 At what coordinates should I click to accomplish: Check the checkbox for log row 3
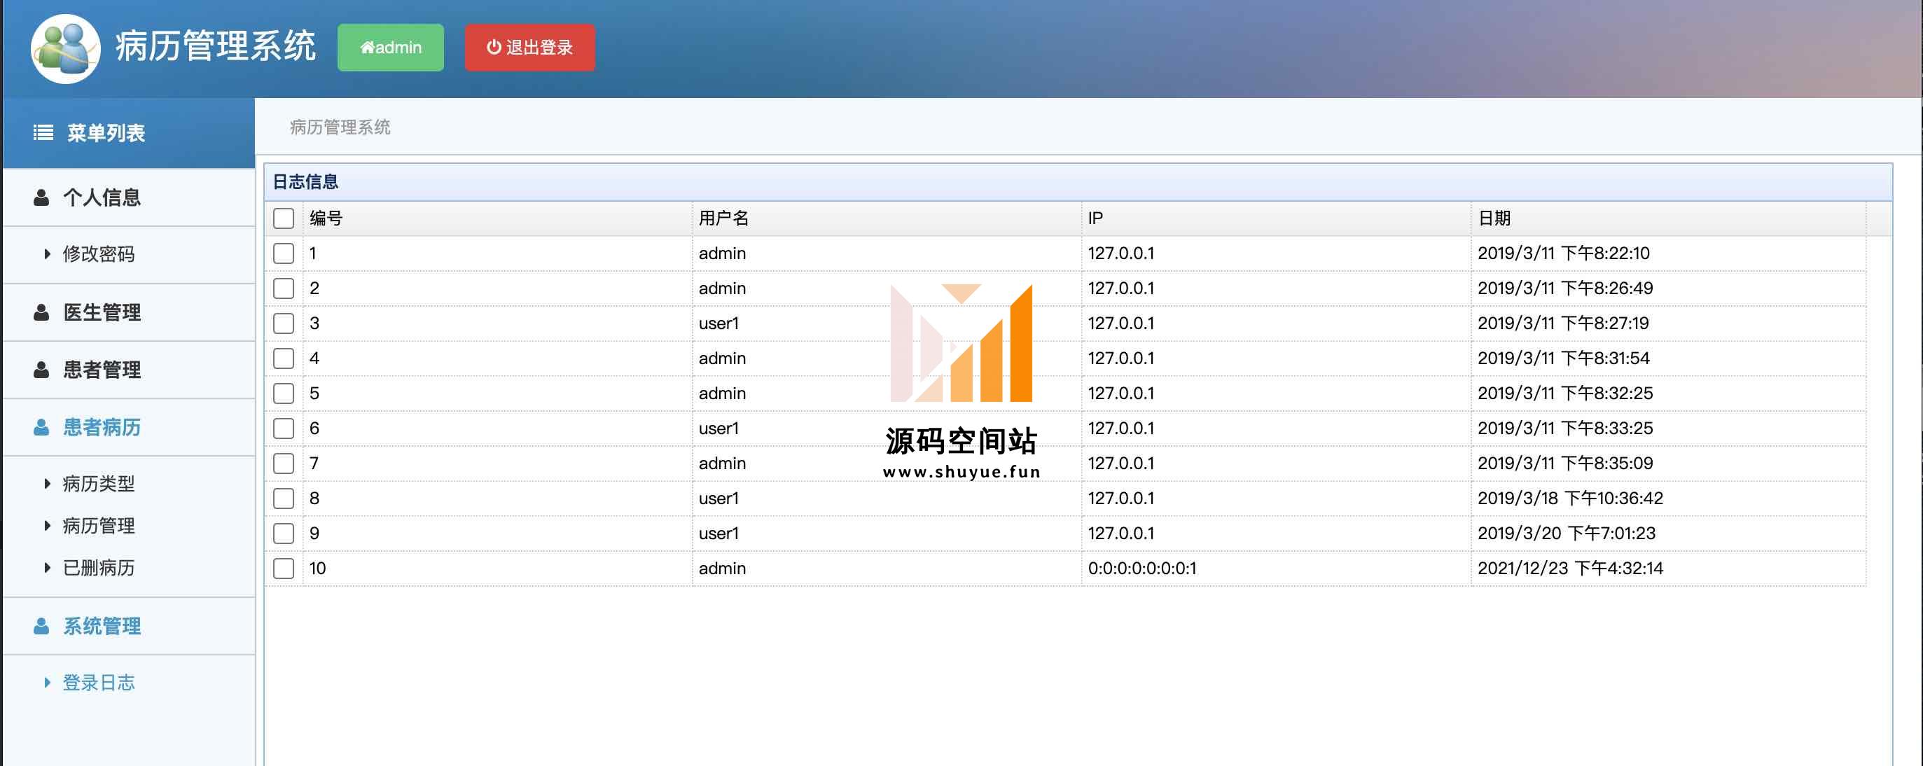(284, 324)
